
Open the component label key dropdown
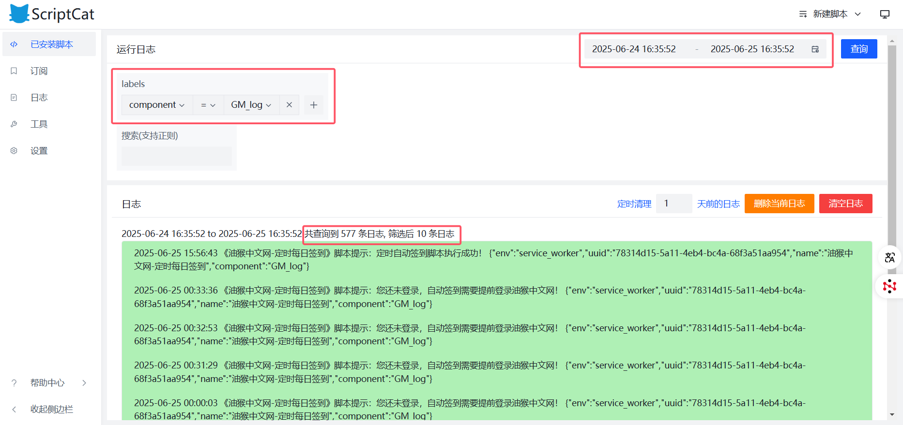tap(157, 105)
